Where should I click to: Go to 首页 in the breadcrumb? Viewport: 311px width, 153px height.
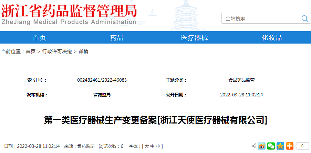[31, 52]
